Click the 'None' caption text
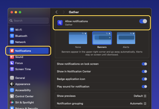This screenshot has width=159, height=109. (78, 47)
